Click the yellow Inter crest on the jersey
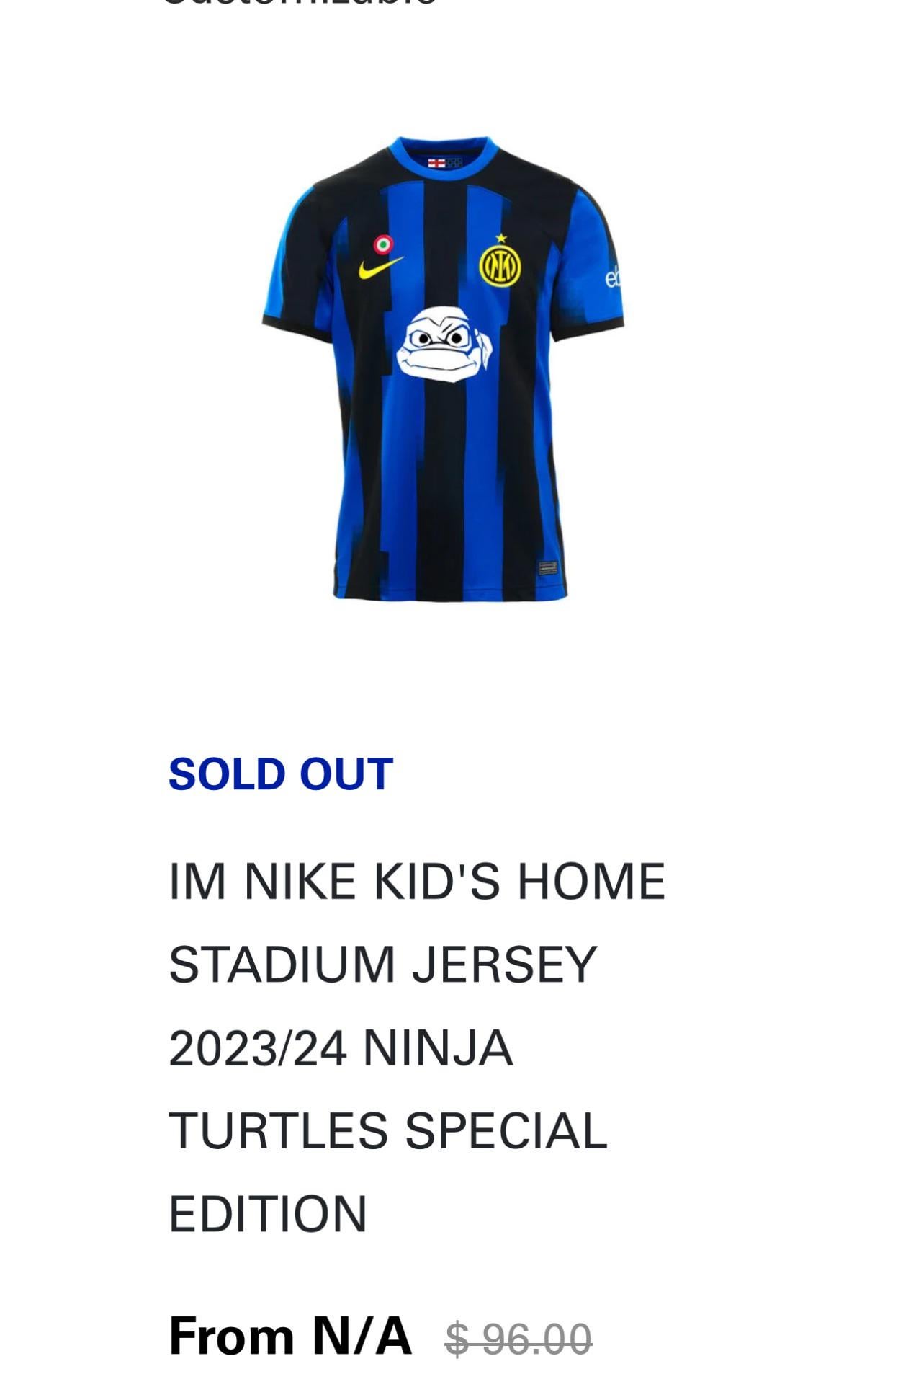898x1387 pixels. click(500, 266)
